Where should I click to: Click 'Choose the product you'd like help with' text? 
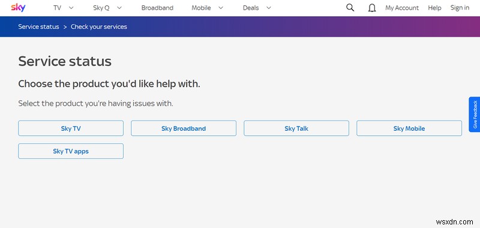[x=109, y=84]
